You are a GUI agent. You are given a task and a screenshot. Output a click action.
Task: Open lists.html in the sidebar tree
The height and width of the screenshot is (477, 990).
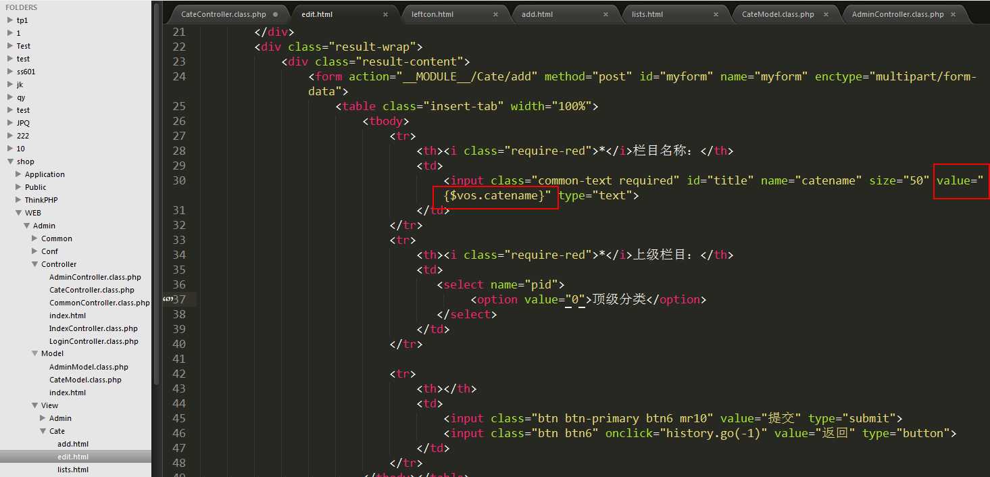pos(73,470)
